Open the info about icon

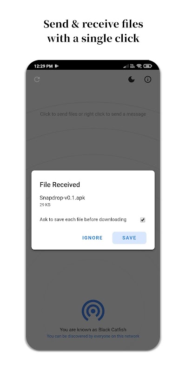[x=148, y=80]
